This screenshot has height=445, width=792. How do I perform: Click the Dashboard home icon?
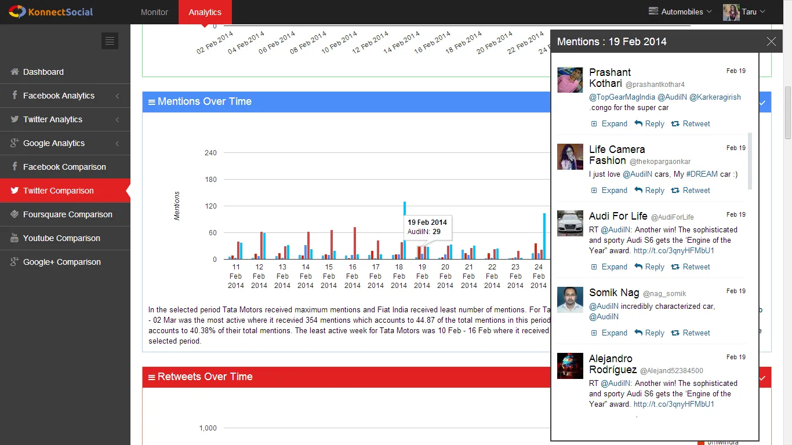(14, 72)
